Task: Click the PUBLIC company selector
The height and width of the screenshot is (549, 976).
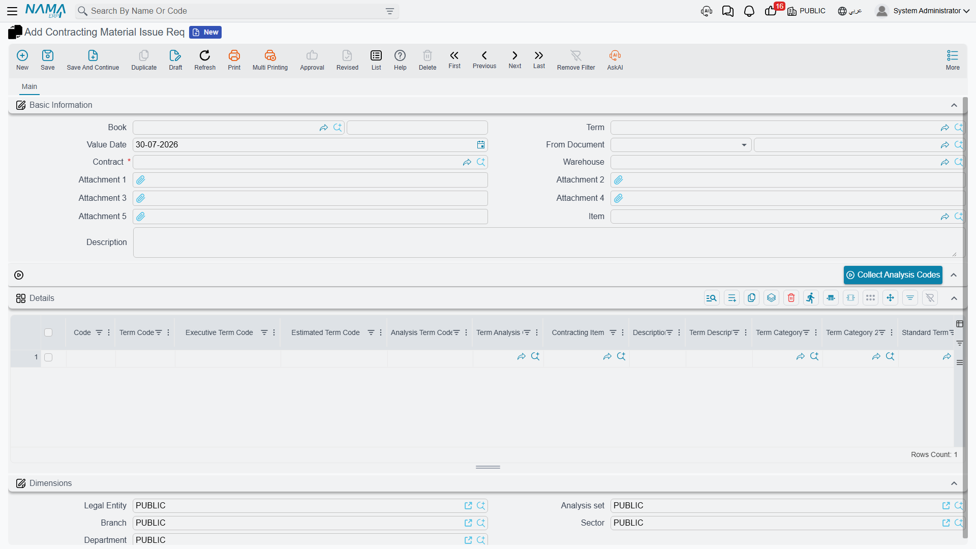Action: [807, 11]
